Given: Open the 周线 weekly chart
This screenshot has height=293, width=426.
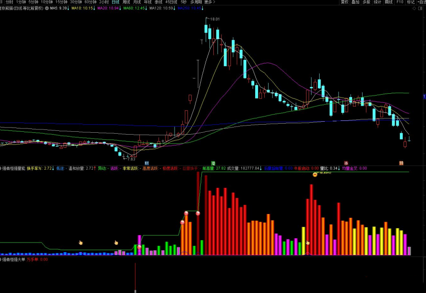Looking at the screenshot, I should pos(126,2).
